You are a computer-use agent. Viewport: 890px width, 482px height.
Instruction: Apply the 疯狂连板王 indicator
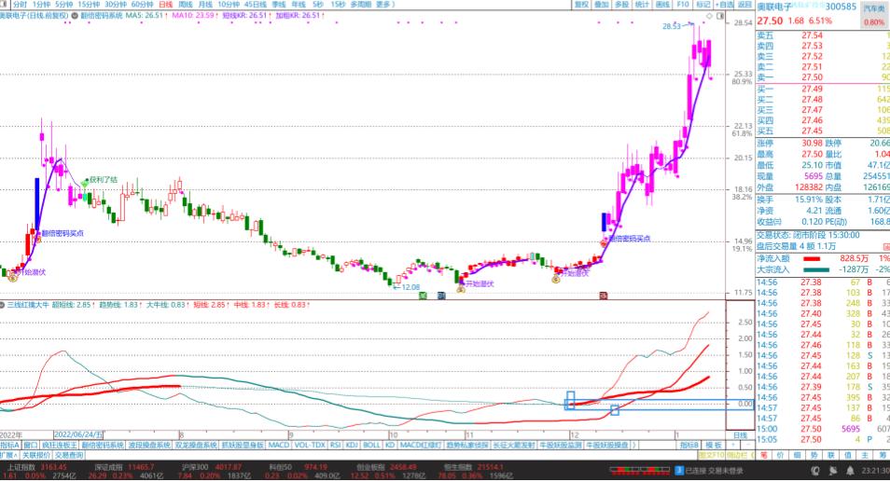point(60,445)
